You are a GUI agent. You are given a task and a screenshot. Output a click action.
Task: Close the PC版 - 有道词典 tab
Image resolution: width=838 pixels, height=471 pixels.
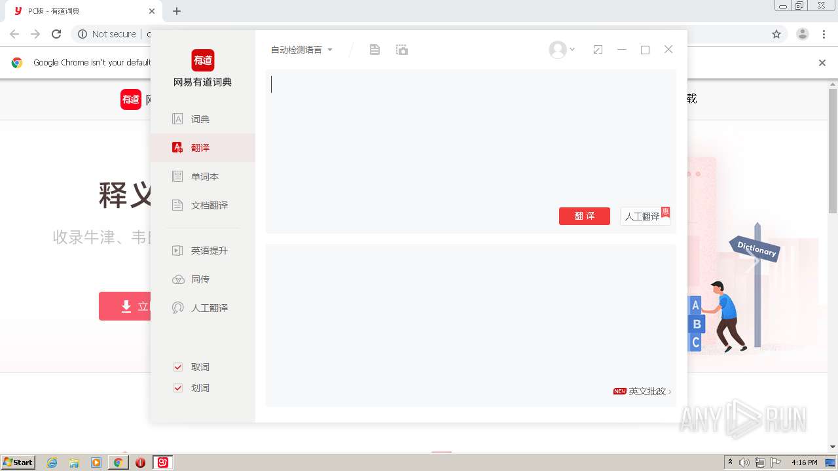click(x=152, y=11)
